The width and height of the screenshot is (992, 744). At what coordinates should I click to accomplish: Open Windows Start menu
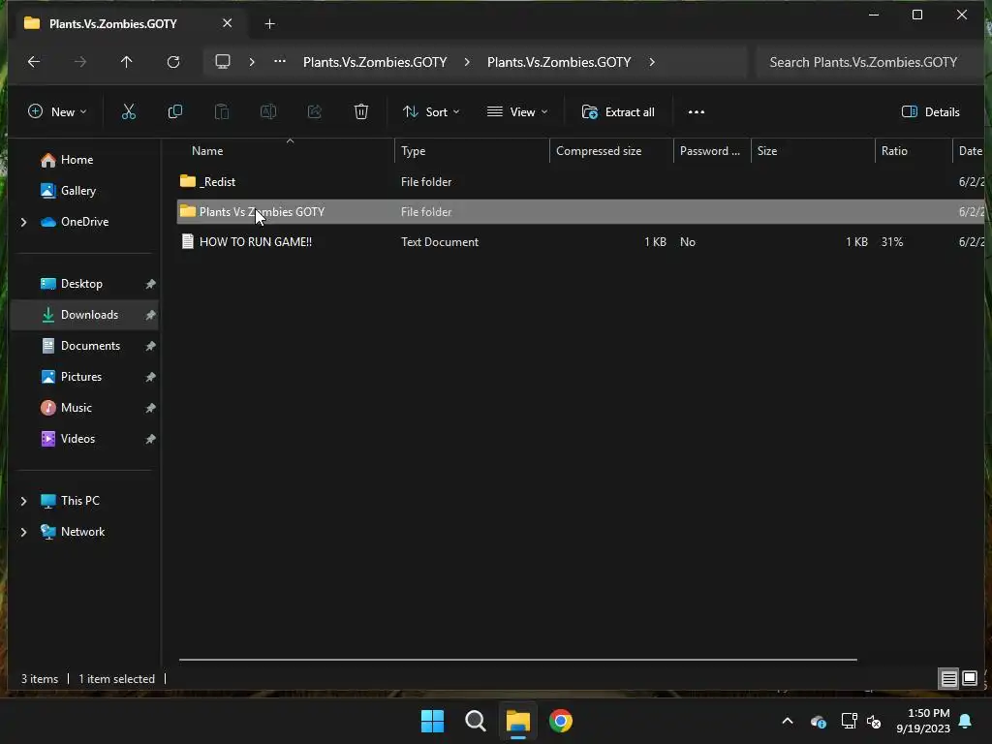[433, 721]
